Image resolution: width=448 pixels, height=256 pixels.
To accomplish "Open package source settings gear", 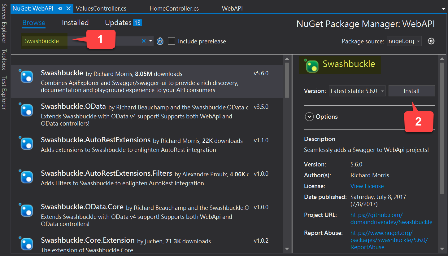I will [431, 41].
